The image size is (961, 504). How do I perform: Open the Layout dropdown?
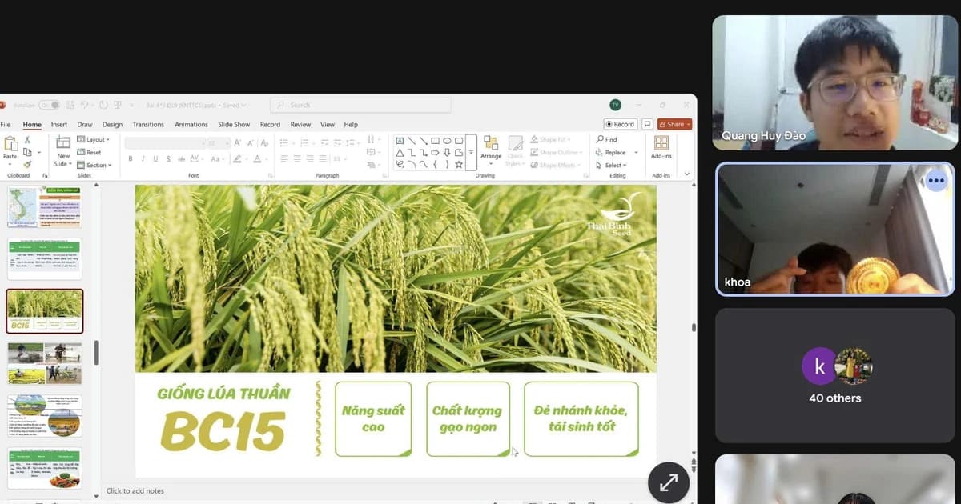96,140
